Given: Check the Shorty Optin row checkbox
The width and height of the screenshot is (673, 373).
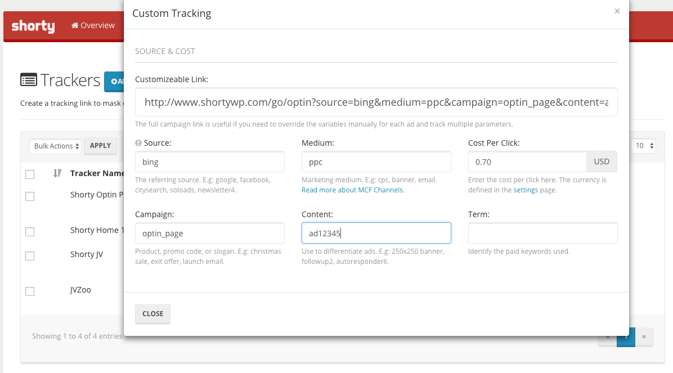Looking at the screenshot, I should tap(30, 196).
